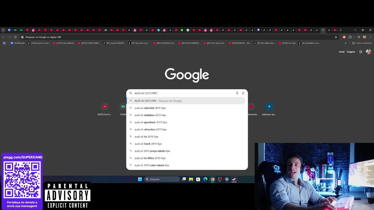Expand the hidden bookmarks chevron
The height and width of the screenshot is (210, 374).
coord(346,43)
